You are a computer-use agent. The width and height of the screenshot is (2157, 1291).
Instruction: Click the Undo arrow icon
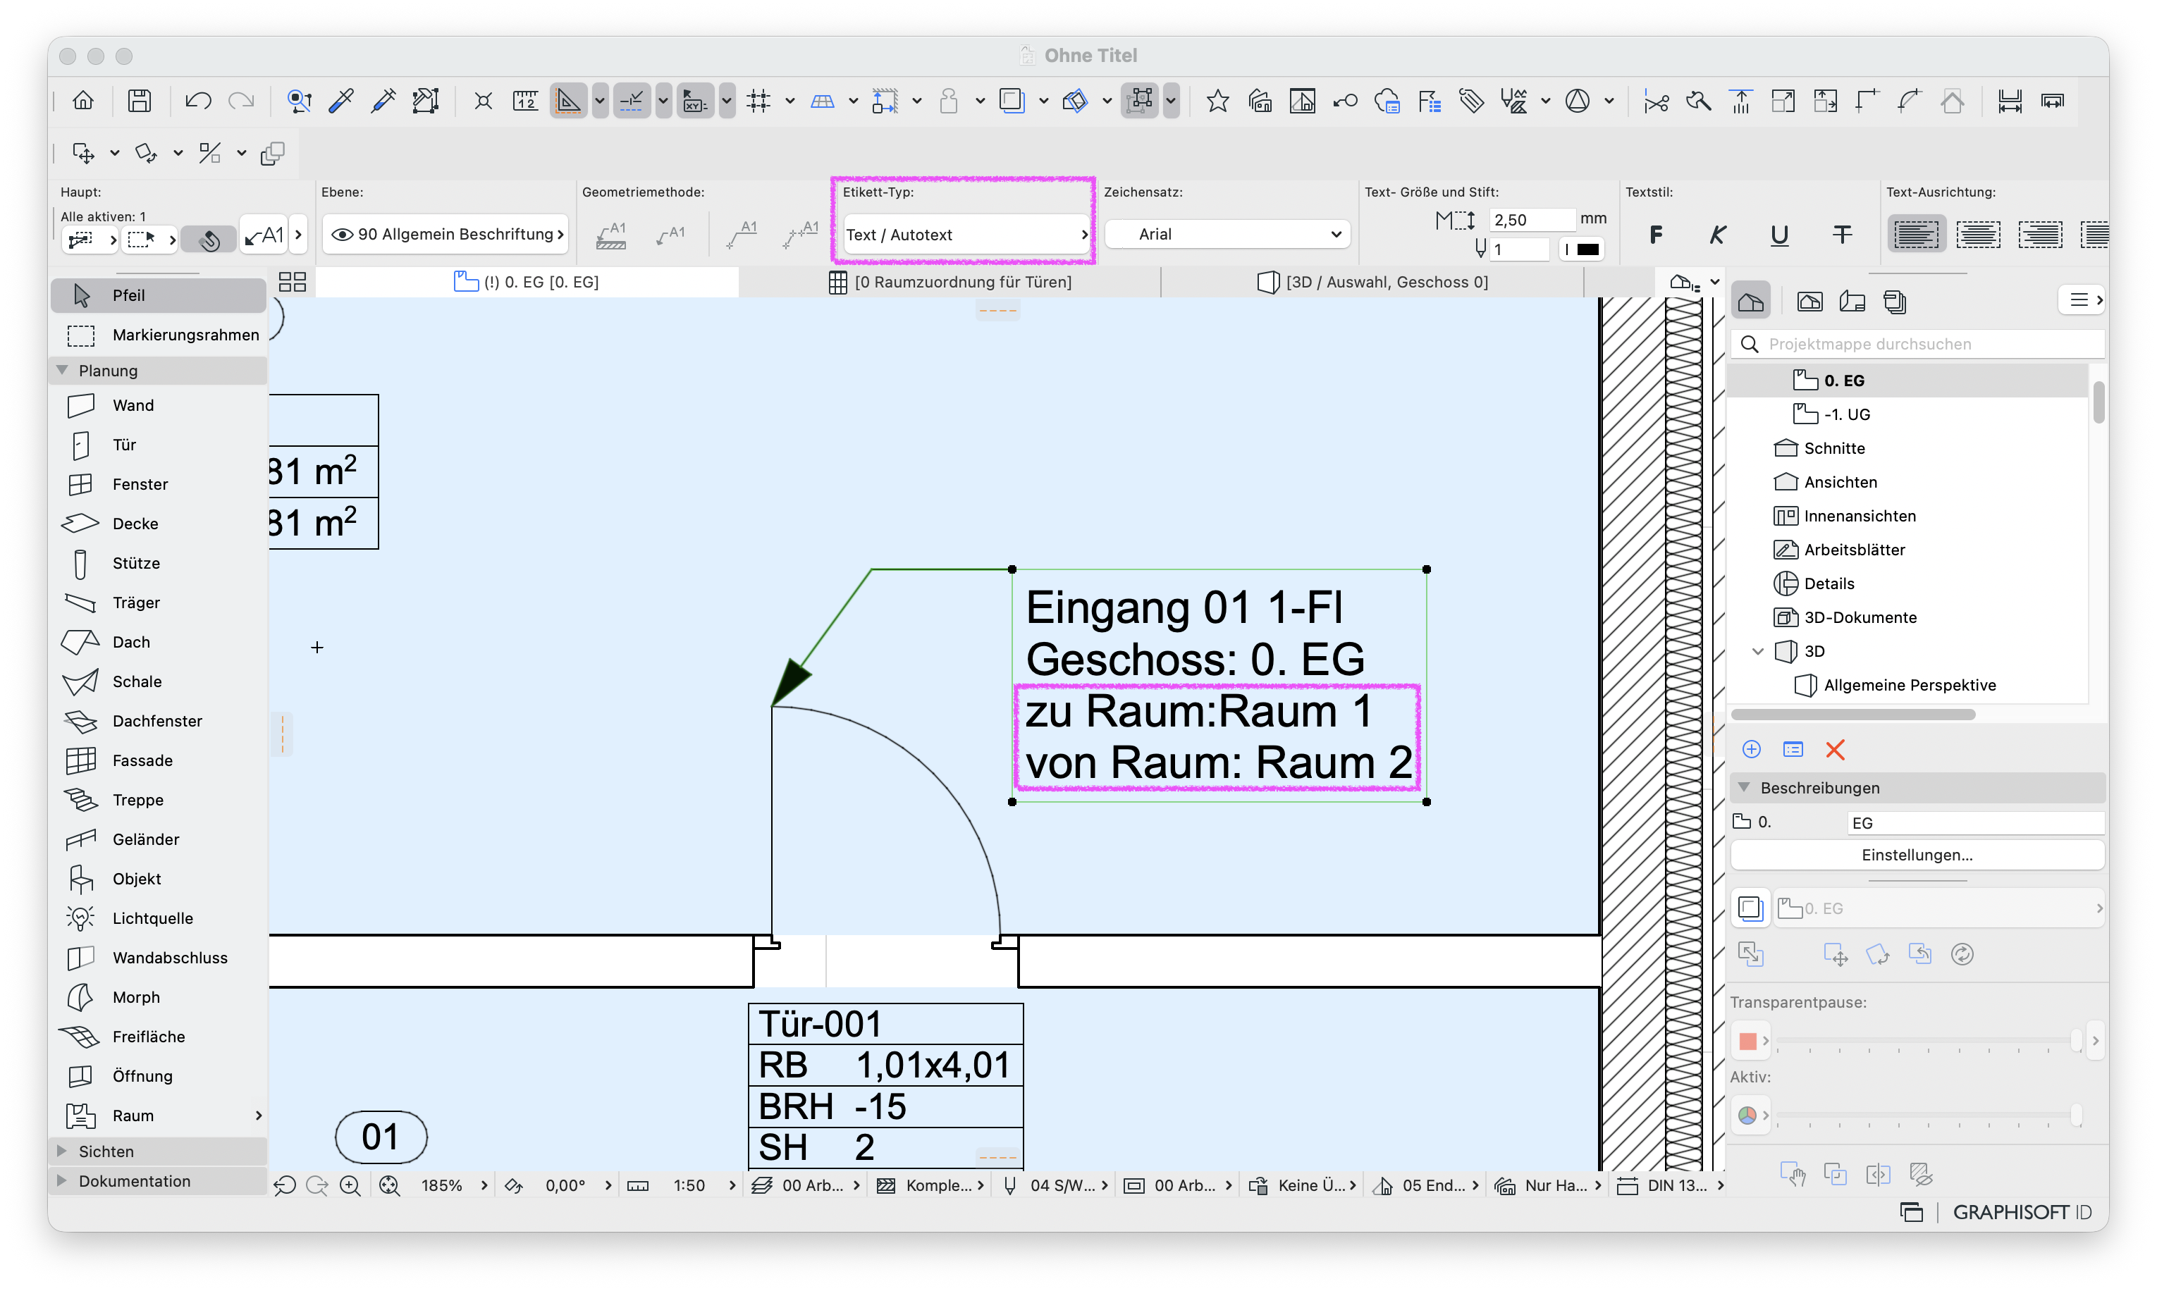point(197,101)
